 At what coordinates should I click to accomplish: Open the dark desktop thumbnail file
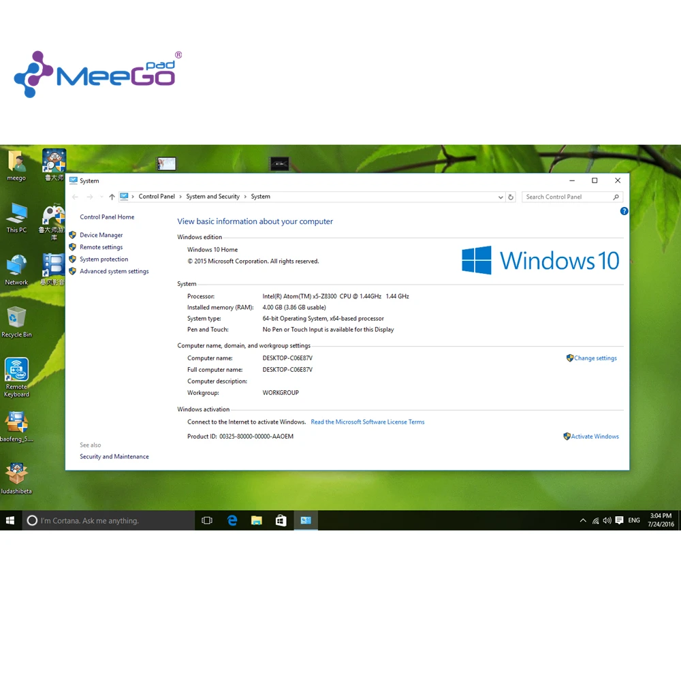click(279, 163)
